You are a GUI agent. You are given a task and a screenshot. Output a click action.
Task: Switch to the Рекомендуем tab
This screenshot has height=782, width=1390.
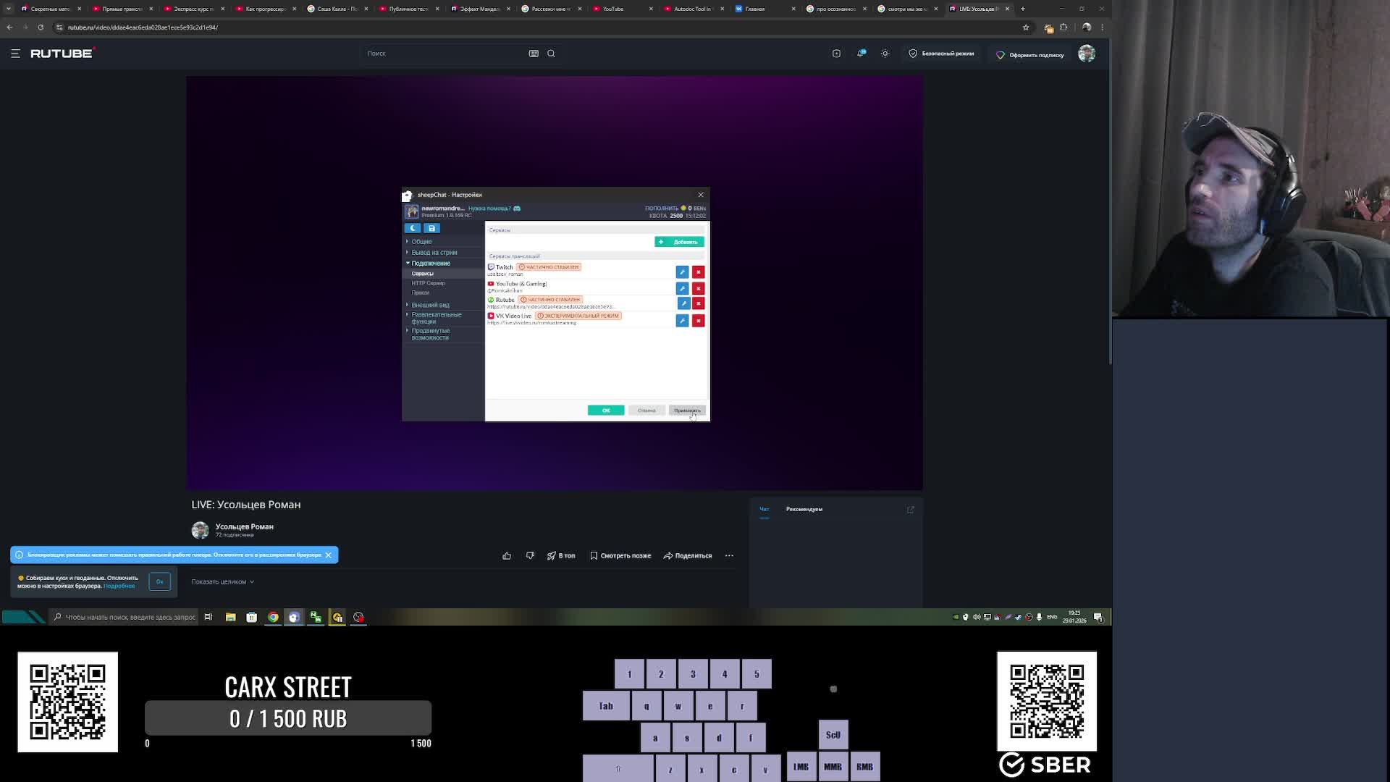tap(804, 509)
